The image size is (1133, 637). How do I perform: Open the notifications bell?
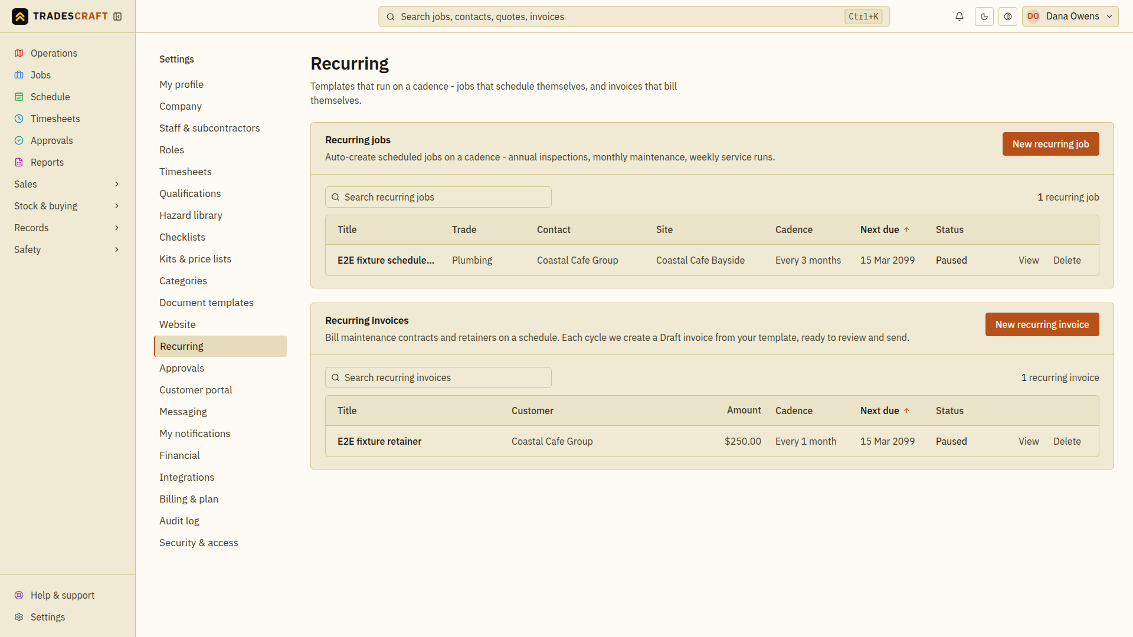pos(960,17)
